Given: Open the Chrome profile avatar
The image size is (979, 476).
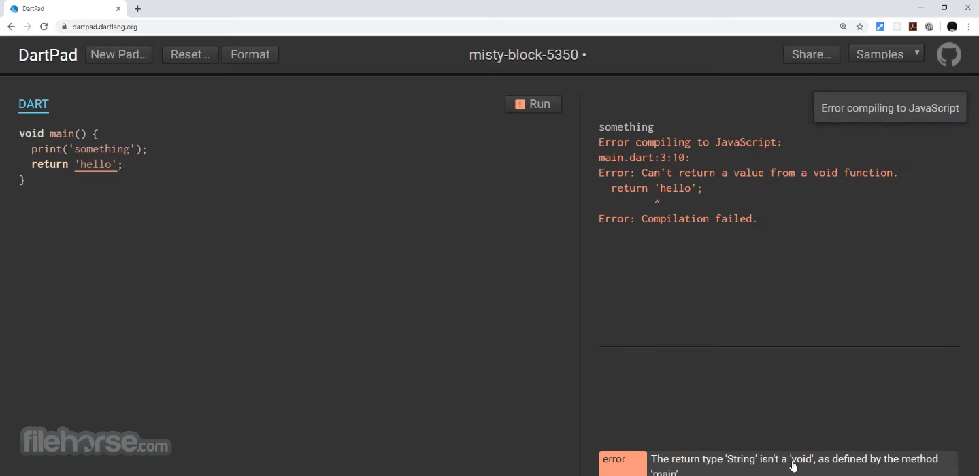Looking at the screenshot, I should [x=952, y=27].
